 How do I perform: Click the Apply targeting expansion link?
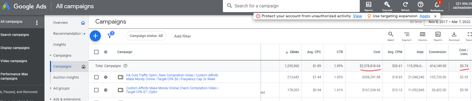(425, 16)
